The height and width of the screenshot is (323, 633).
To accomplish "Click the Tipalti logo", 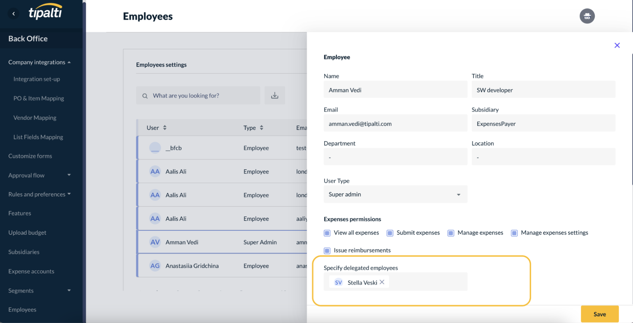I will click(x=45, y=12).
